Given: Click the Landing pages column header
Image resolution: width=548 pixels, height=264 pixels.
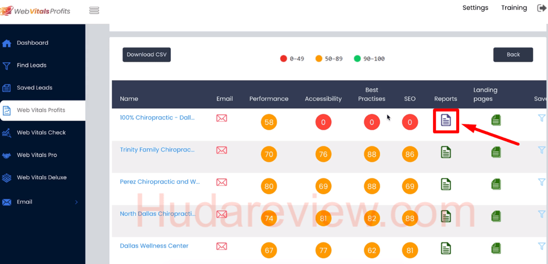Looking at the screenshot, I should point(485,94).
